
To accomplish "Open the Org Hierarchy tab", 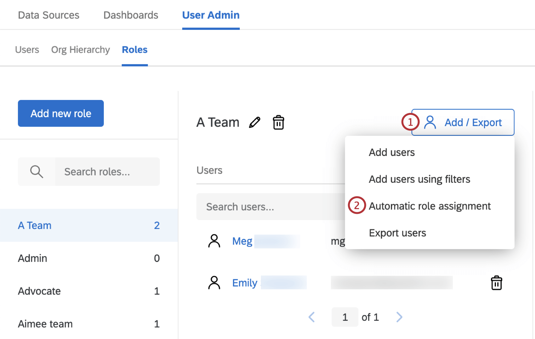I will coord(80,49).
